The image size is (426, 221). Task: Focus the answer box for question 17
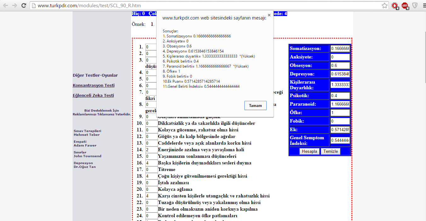pos(151,169)
